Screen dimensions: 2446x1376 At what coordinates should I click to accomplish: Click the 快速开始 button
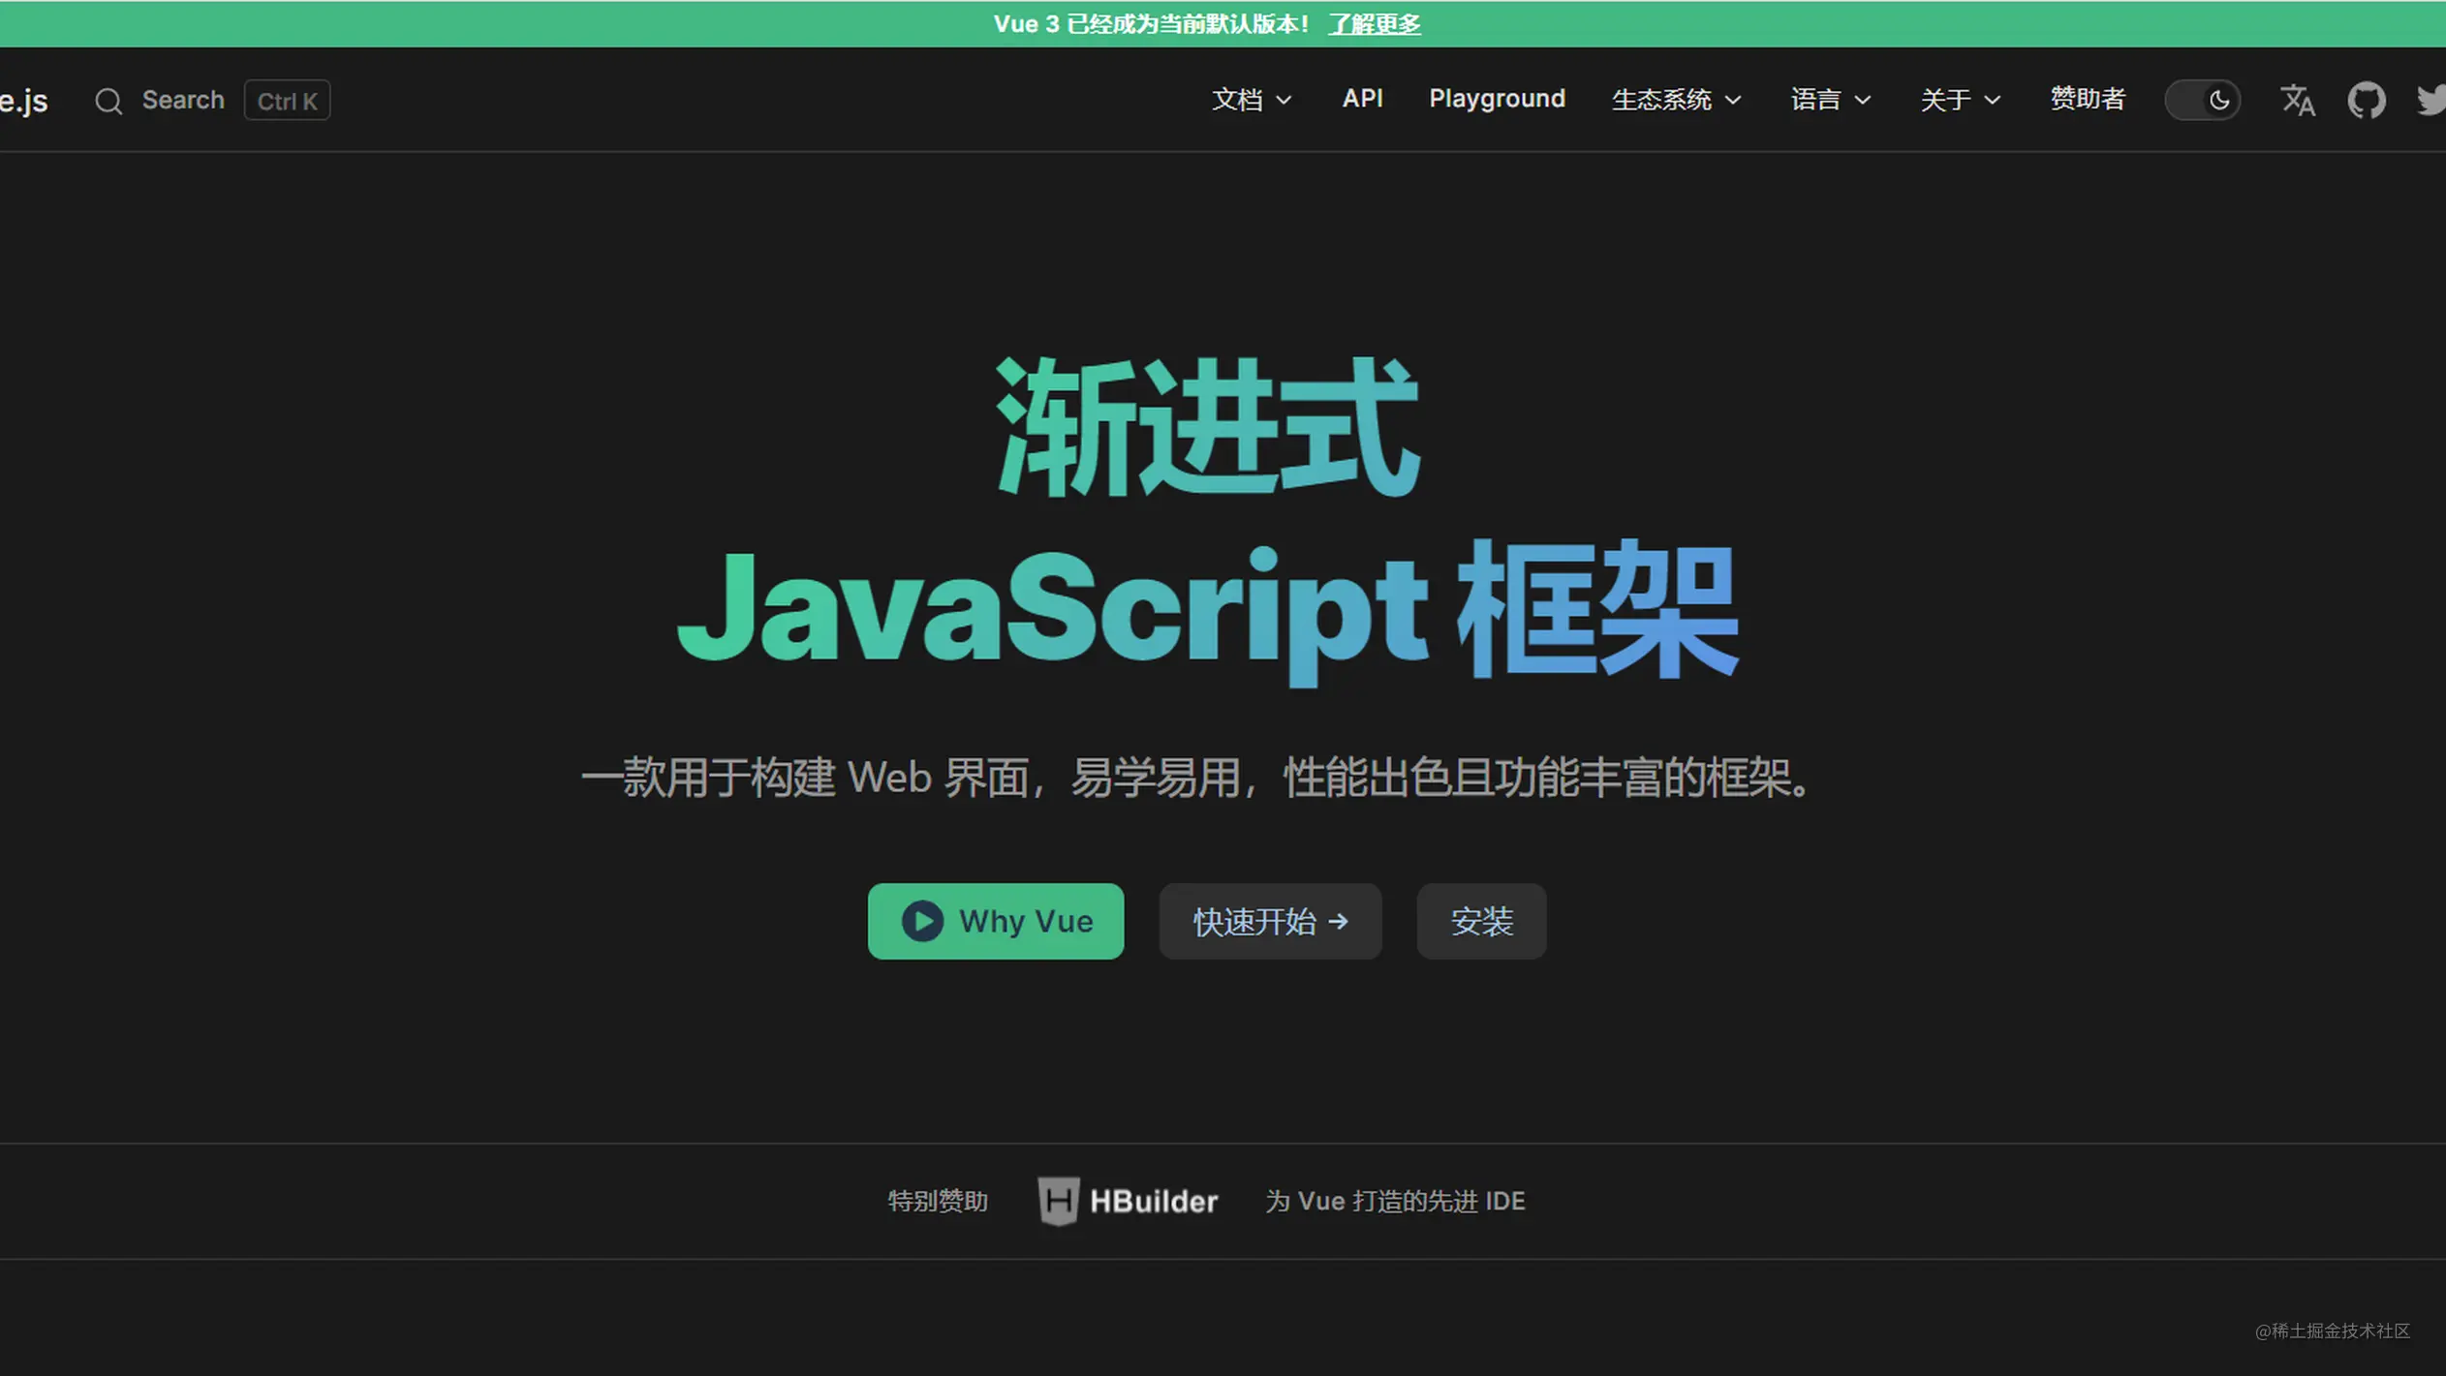coord(1270,921)
